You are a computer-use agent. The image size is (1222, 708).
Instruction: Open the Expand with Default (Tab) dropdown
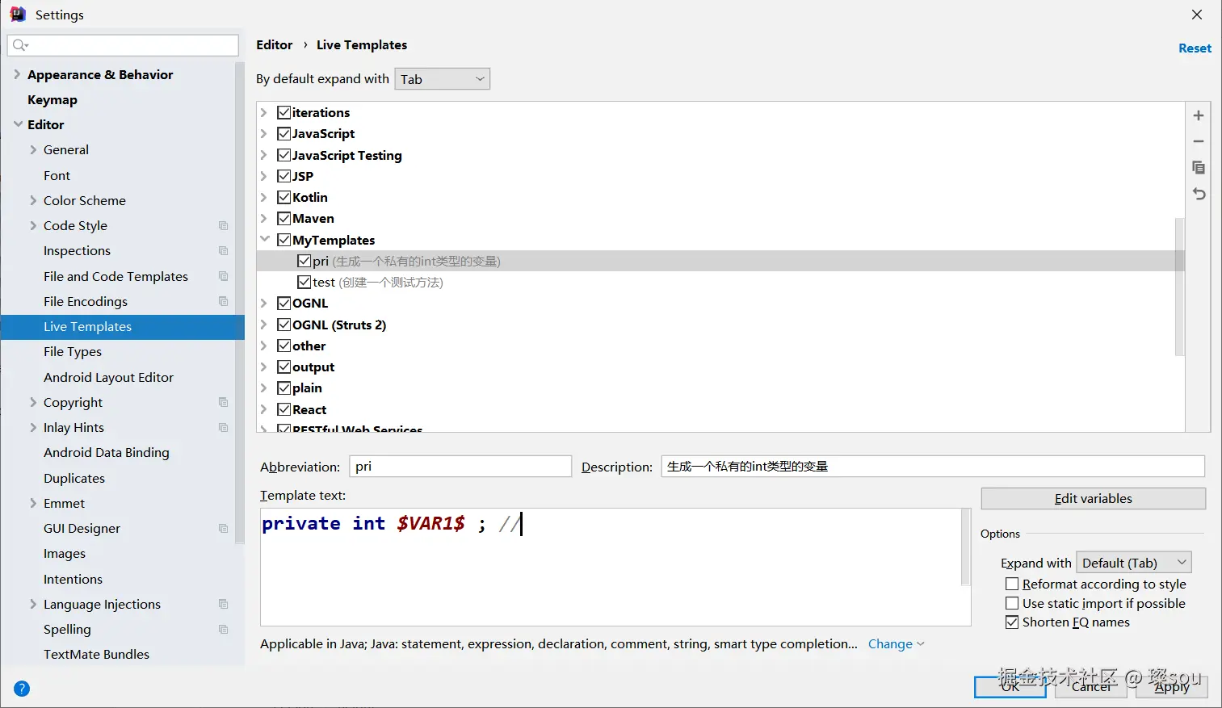click(x=1134, y=563)
